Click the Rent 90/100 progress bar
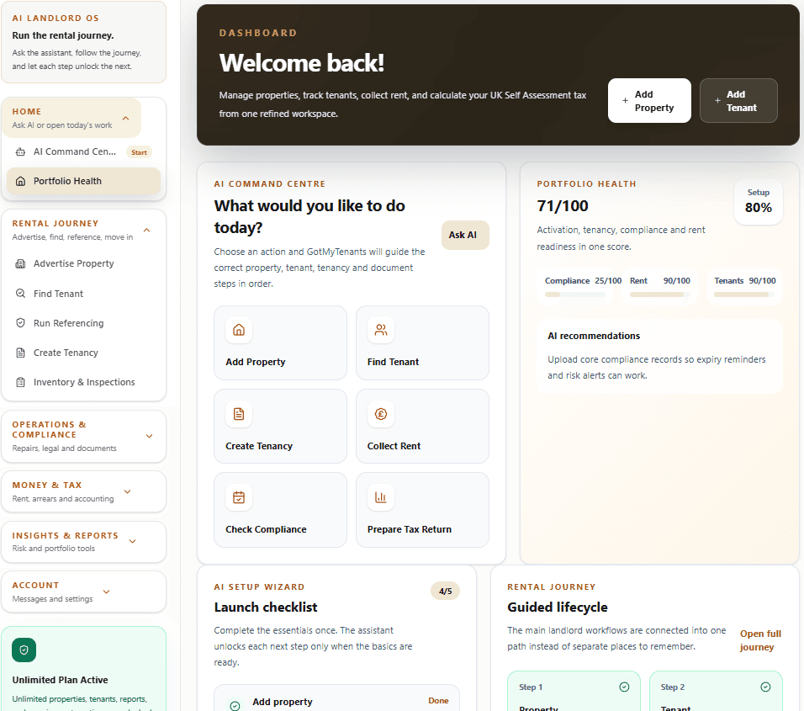The height and width of the screenshot is (711, 804). point(660,294)
